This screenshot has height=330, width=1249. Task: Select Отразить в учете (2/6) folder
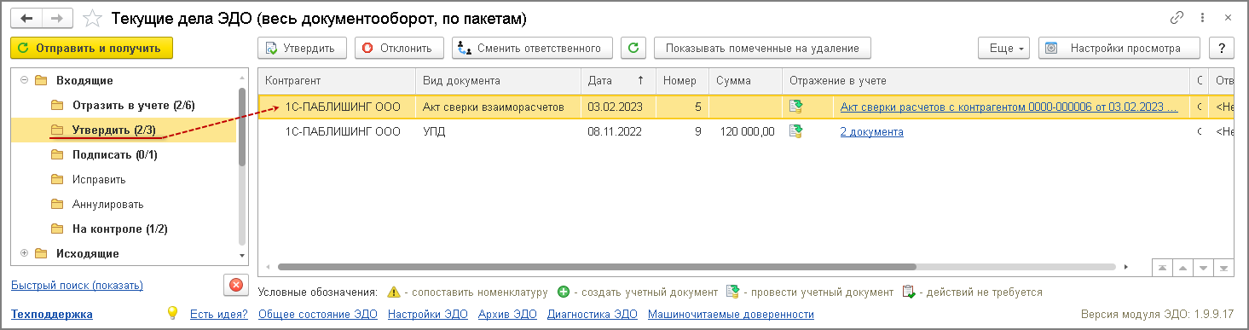pos(134,105)
